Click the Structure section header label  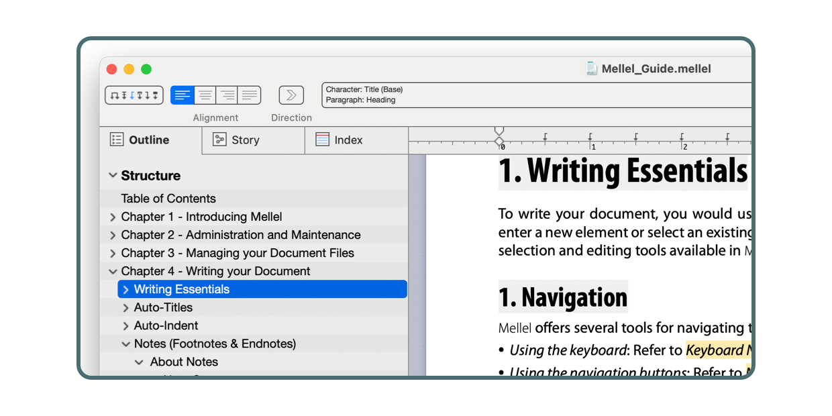pos(150,175)
